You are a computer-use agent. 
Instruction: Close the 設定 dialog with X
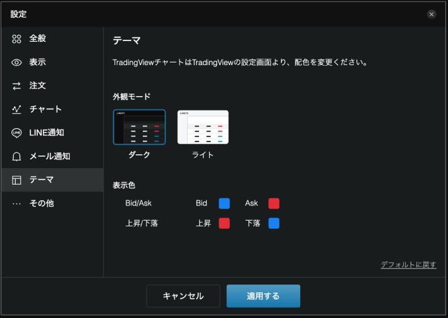pyautogui.click(x=432, y=14)
